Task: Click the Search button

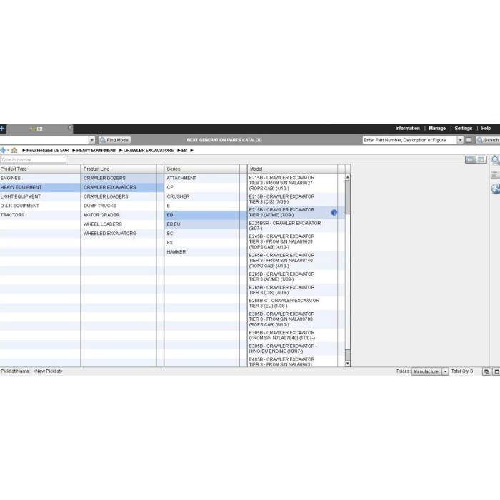Action: tap(488, 140)
